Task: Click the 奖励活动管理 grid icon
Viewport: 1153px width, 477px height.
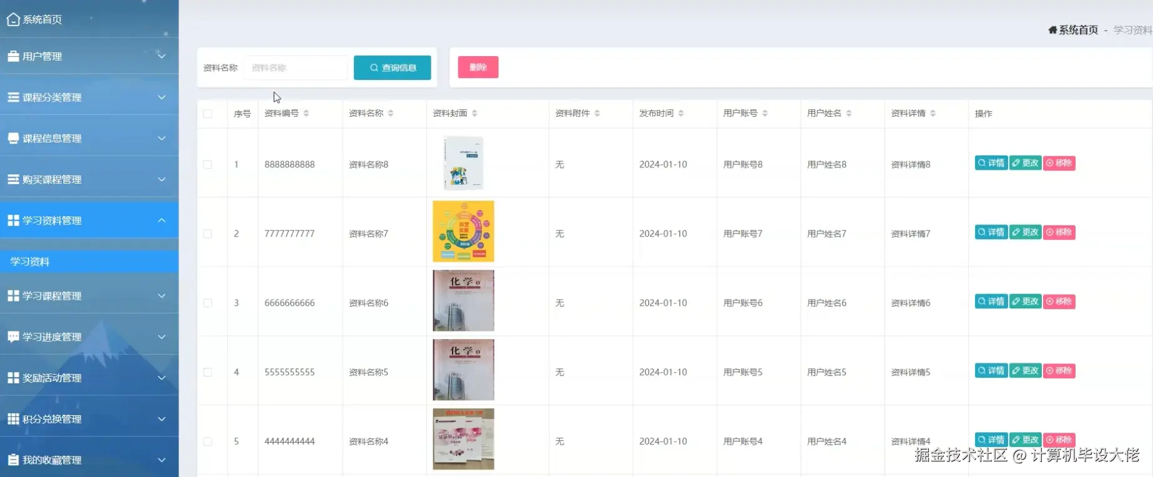Action: pyautogui.click(x=13, y=378)
